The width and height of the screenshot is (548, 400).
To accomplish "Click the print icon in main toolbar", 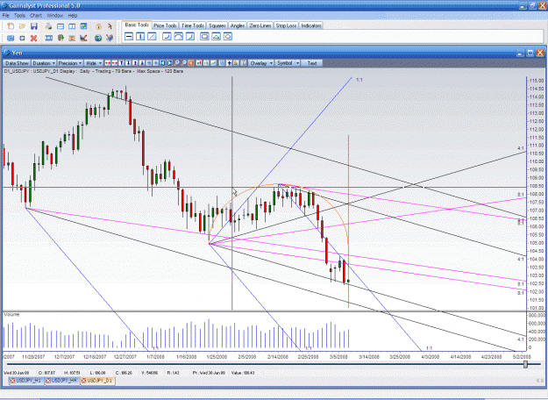I will [48, 26].
